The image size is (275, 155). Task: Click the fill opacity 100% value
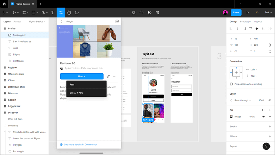(x=252, y=117)
